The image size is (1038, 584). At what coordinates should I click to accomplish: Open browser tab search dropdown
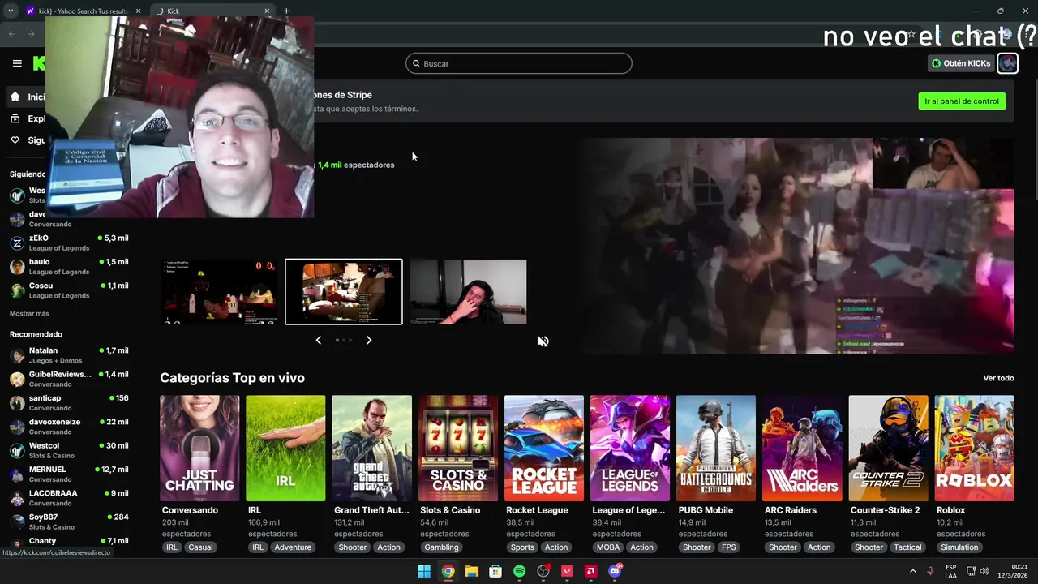coord(10,11)
